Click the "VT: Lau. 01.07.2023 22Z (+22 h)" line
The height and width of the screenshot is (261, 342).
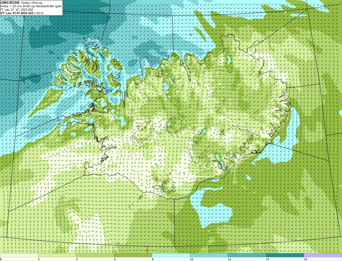[x=22, y=13]
